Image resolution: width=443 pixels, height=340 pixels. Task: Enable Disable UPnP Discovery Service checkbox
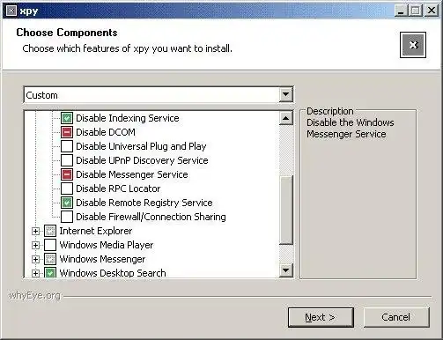[67, 160]
